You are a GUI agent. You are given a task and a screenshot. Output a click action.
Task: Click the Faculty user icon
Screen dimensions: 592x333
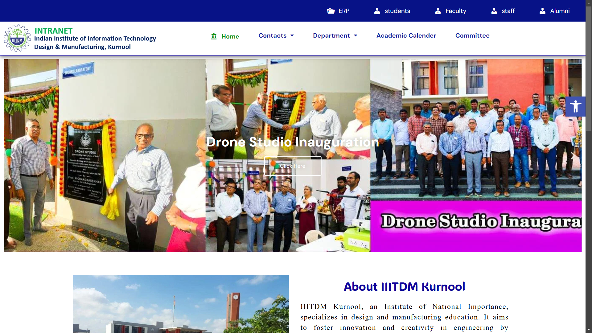click(438, 11)
